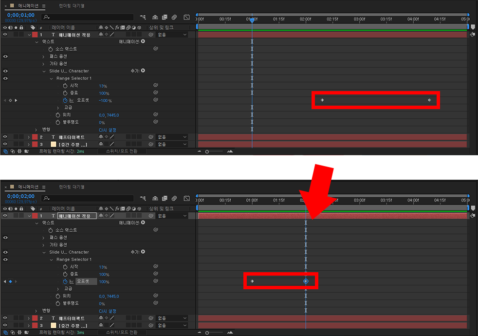Click the 시작 stopwatch in the top panel
This screenshot has width=478, height=336.
[65, 86]
